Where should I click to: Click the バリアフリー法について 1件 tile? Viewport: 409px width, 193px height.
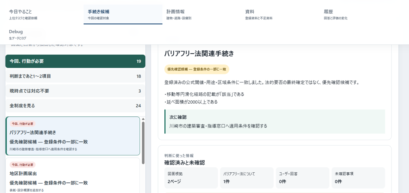[x=247, y=178]
